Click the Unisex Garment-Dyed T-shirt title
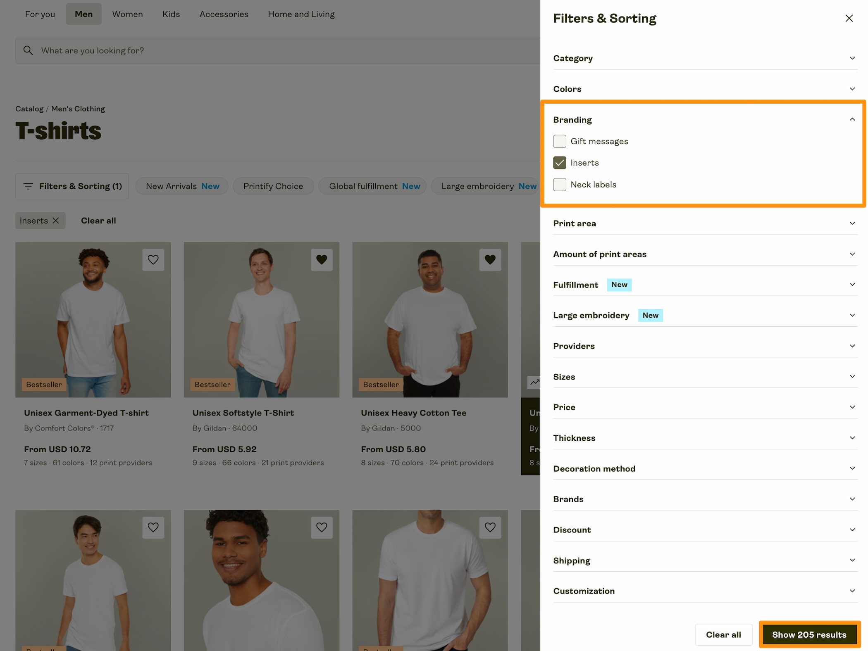868x651 pixels. (x=86, y=413)
